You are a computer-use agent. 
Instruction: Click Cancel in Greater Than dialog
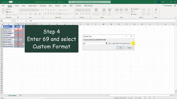click(x=129, y=48)
